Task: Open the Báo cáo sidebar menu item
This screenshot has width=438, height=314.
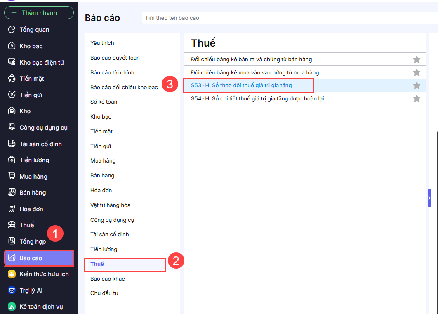Action: (39, 258)
